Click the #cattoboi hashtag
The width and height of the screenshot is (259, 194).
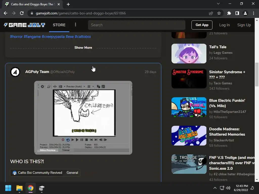pos(83,36)
